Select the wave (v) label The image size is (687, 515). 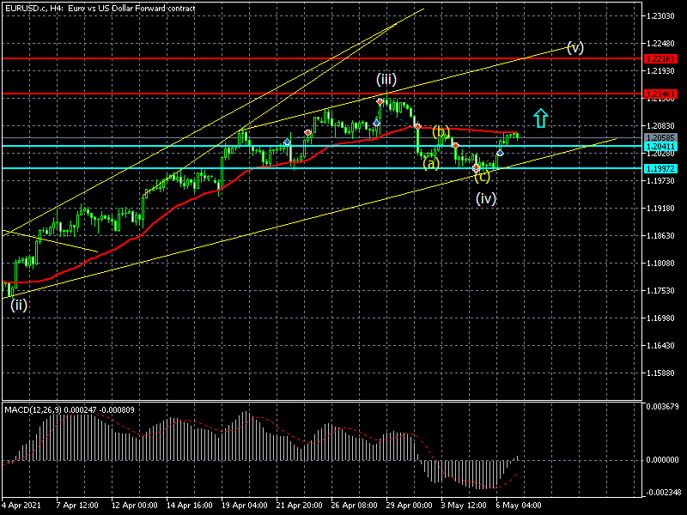pyautogui.click(x=575, y=47)
